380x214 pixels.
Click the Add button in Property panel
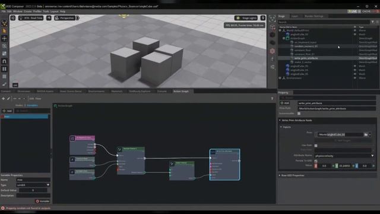(285, 103)
